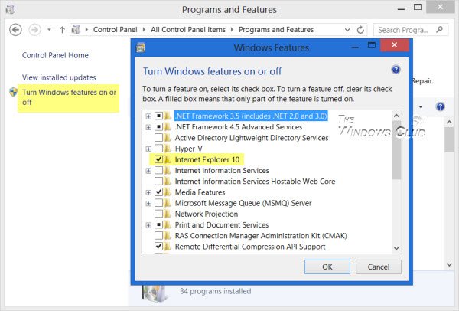Open the recent locations dropdown arrow
The image size is (459, 311).
point(49,30)
